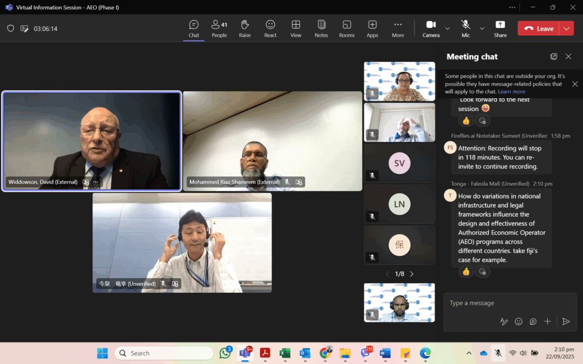Open the React emoji menu
Viewport: 583px width, 364px height.
click(x=270, y=28)
